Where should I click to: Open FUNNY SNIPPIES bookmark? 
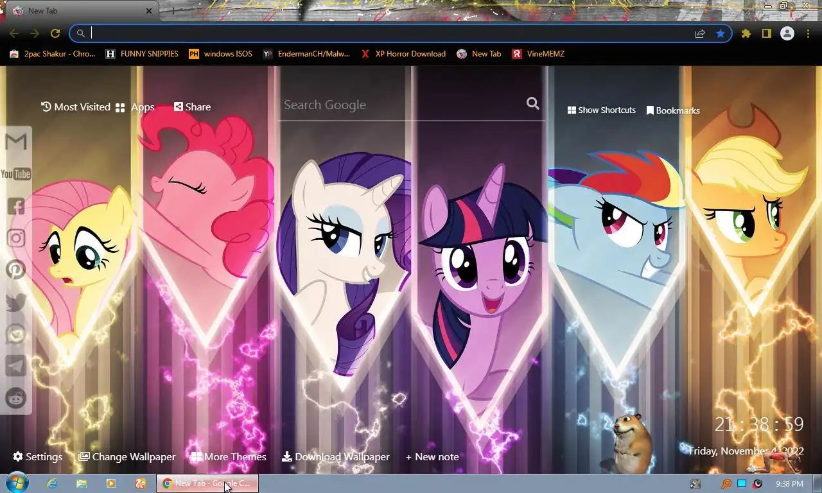[x=142, y=54]
